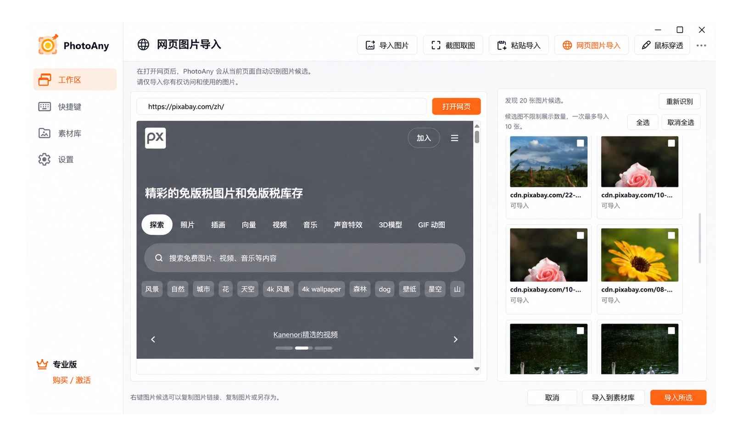Screen dimensions: 743x445
Task: Click the dog tag chip
Action: [x=385, y=289]
